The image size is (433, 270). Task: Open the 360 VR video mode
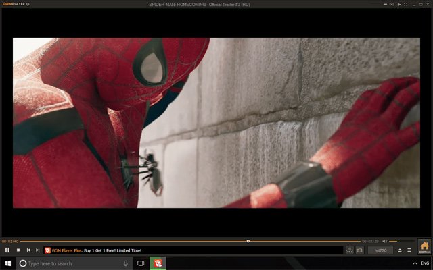click(x=349, y=250)
